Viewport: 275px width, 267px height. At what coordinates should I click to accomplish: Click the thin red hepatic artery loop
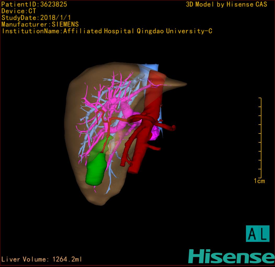99,115
